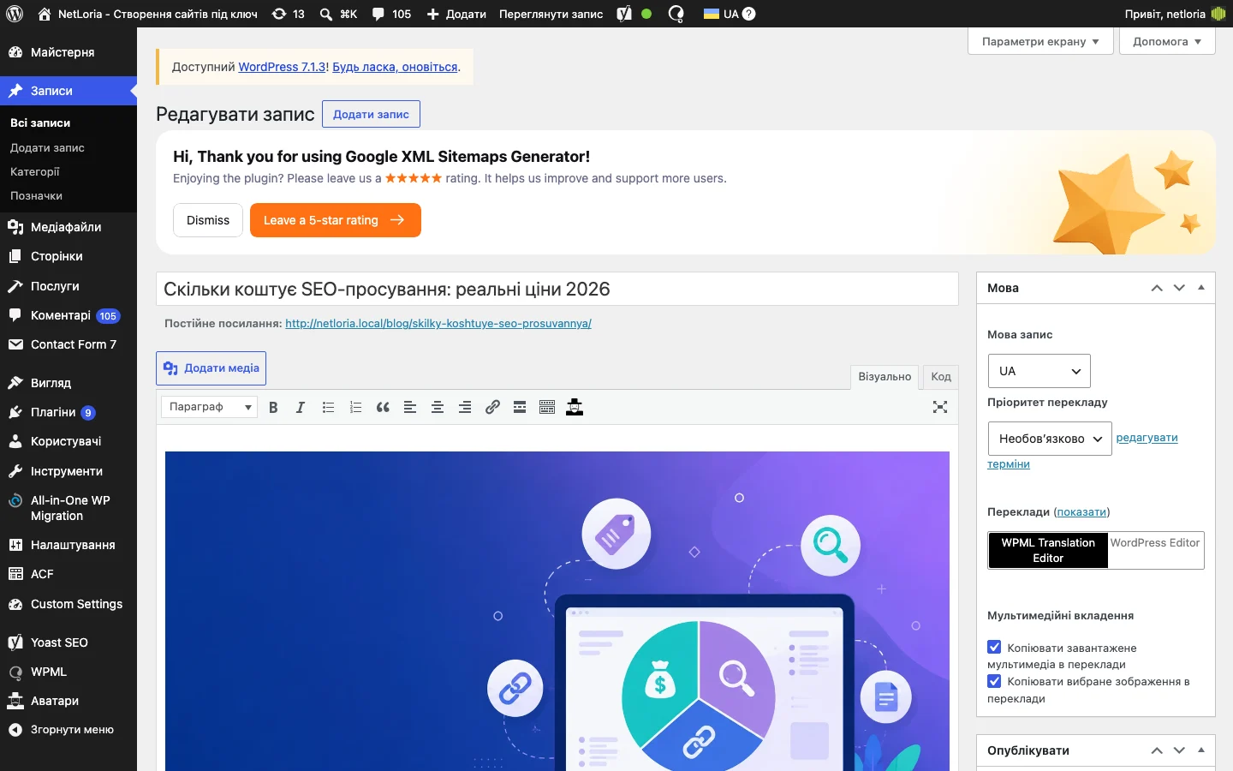This screenshot has width=1233, height=771.
Task: Switch to WordPress Editor option
Action: point(1155,543)
